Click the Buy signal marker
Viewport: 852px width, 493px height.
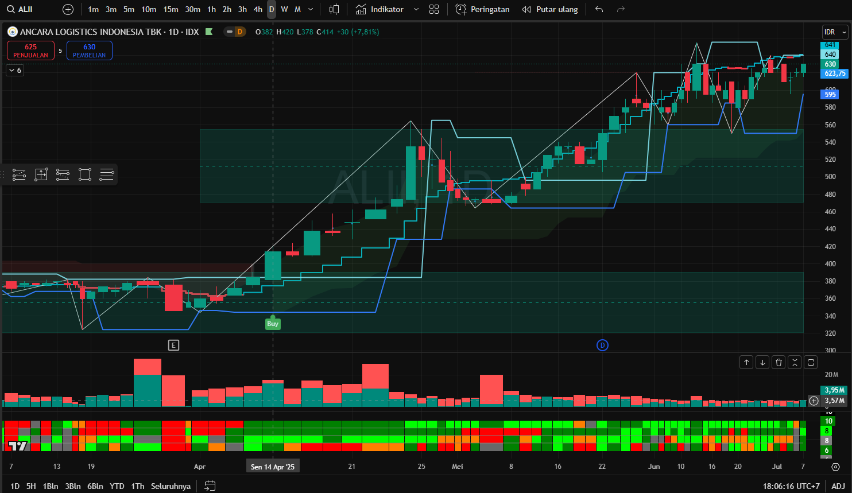273,323
